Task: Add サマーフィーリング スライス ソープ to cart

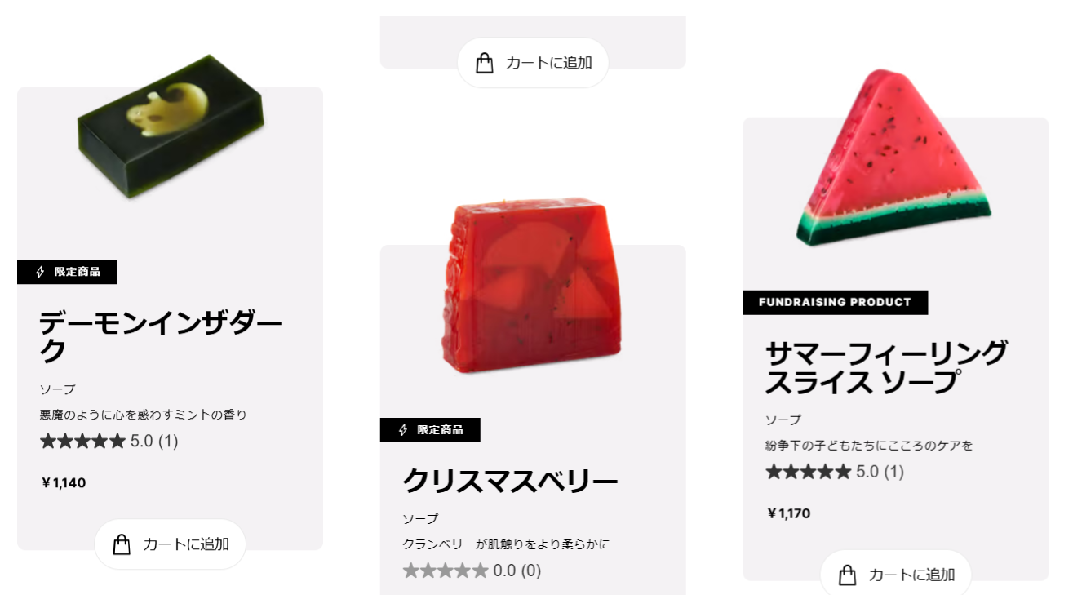Action: (896, 575)
